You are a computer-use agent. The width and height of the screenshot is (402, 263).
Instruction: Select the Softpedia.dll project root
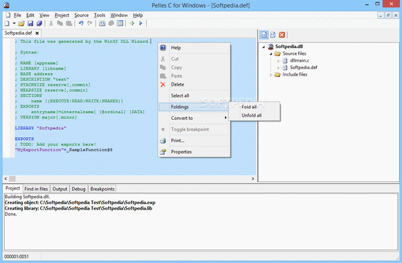click(289, 46)
